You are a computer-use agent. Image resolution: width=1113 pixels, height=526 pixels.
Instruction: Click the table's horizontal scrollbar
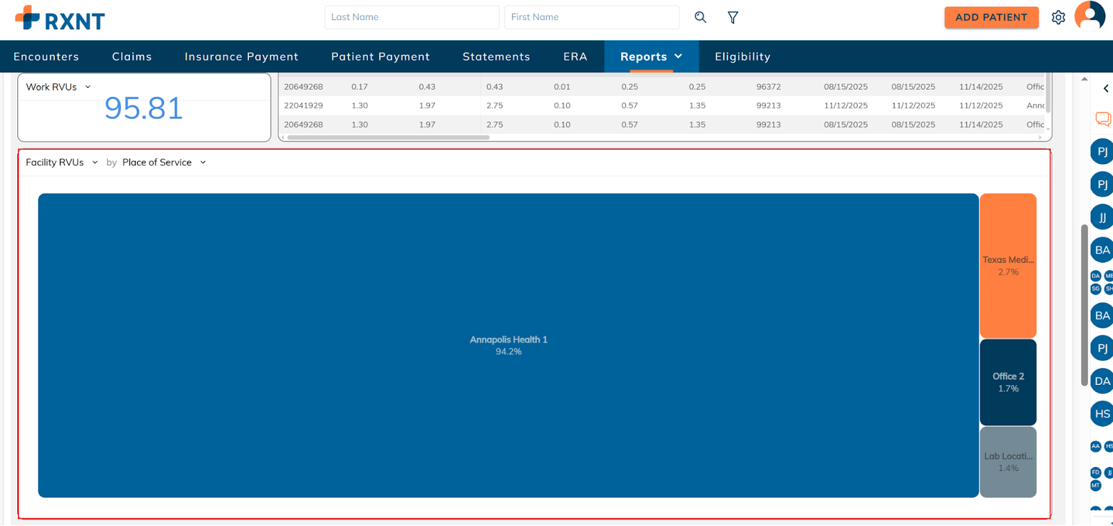pos(388,138)
